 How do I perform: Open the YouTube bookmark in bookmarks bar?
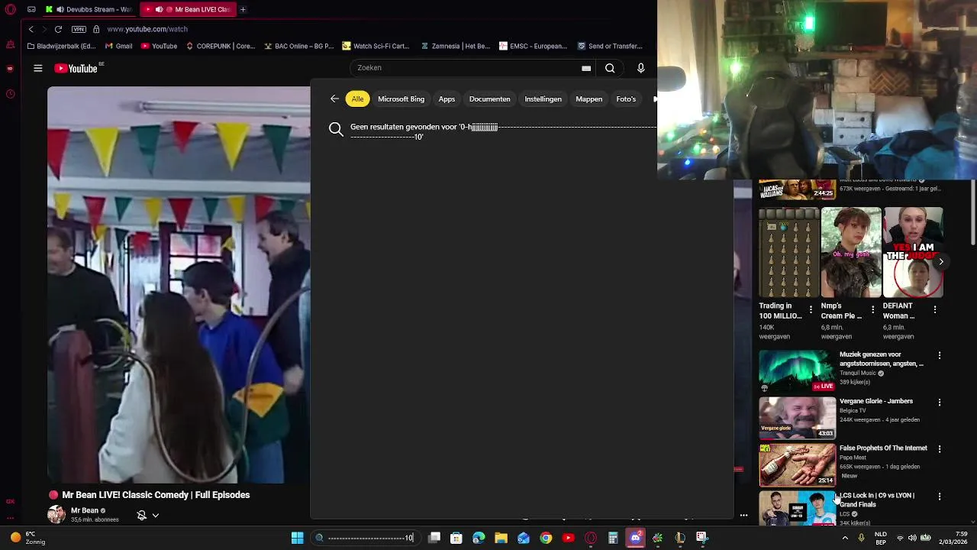point(159,46)
